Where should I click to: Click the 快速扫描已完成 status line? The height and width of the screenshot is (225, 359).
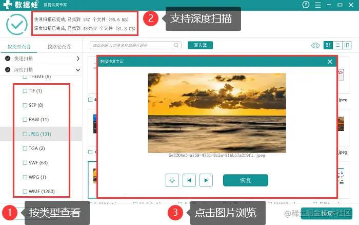point(82,20)
